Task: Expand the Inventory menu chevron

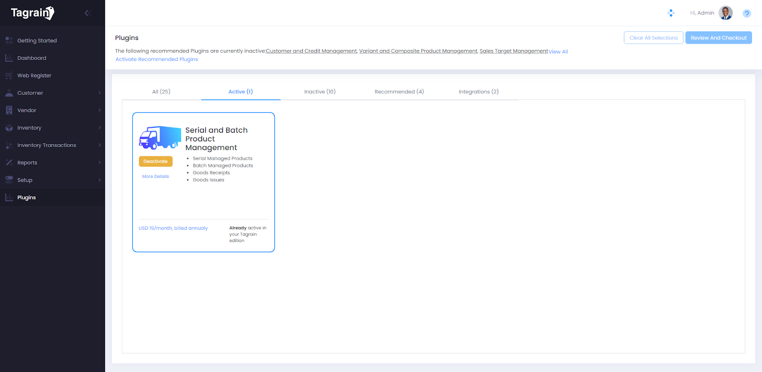Action: point(100,127)
